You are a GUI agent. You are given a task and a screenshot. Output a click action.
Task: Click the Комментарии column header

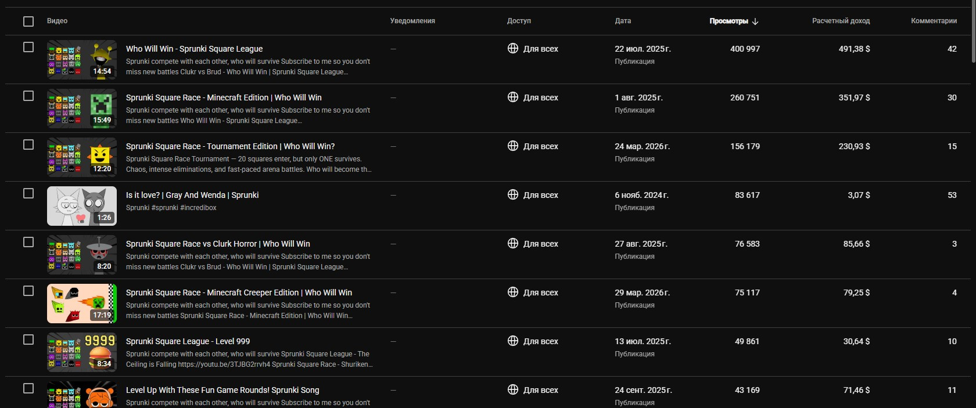[x=934, y=21]
